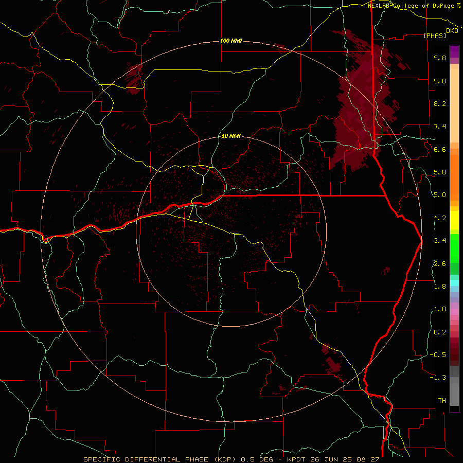Pick the pink segment of the color bar

tap(454, 312)
